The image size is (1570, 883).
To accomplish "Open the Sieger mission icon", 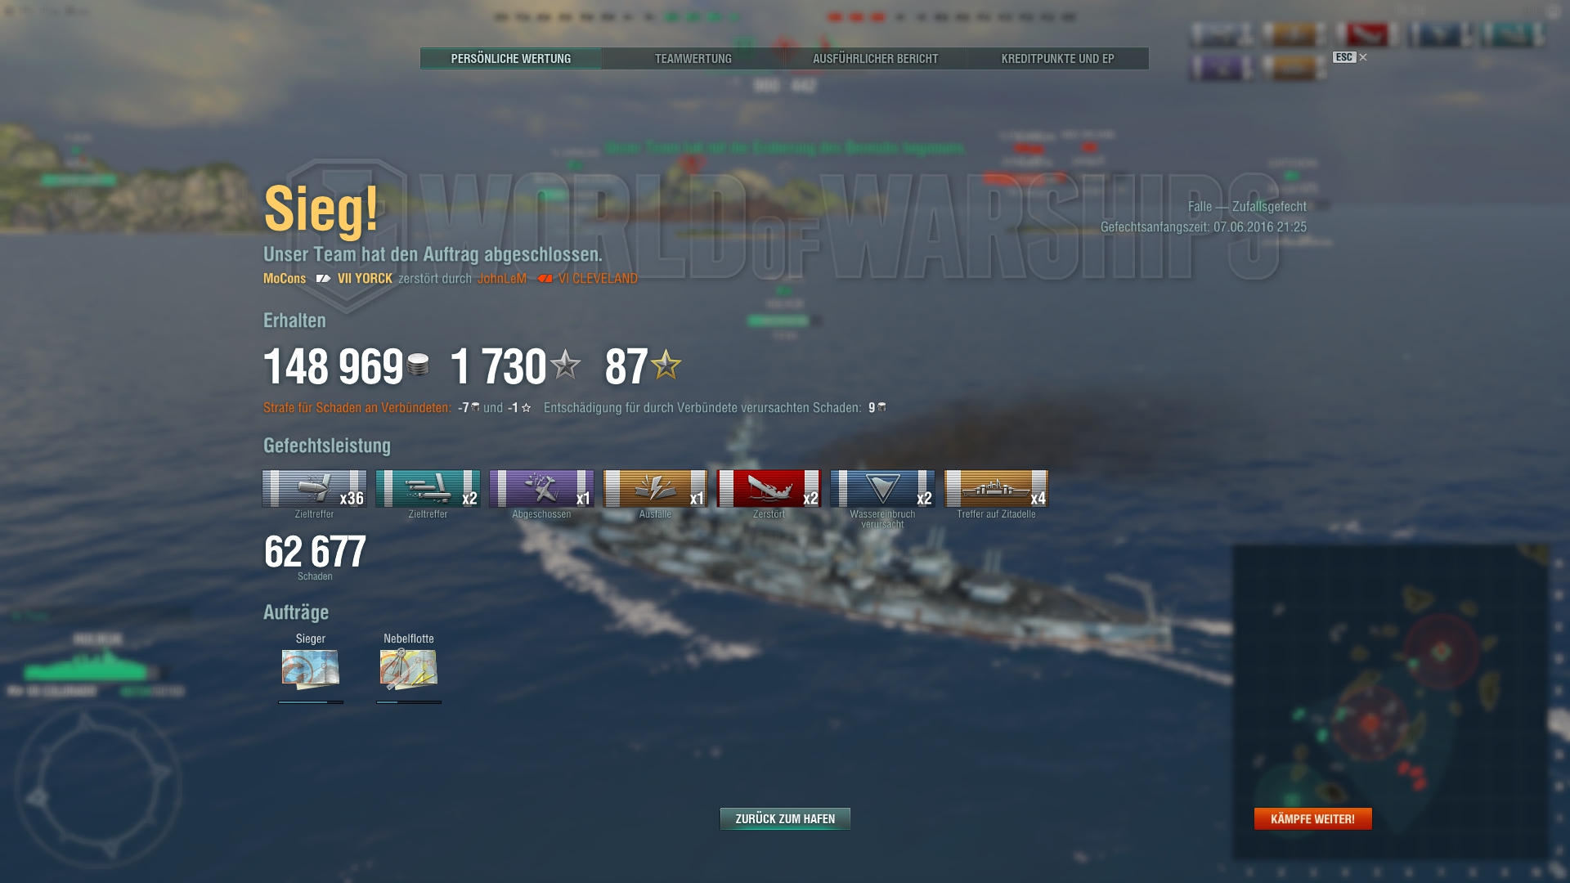I will point(311,670).
